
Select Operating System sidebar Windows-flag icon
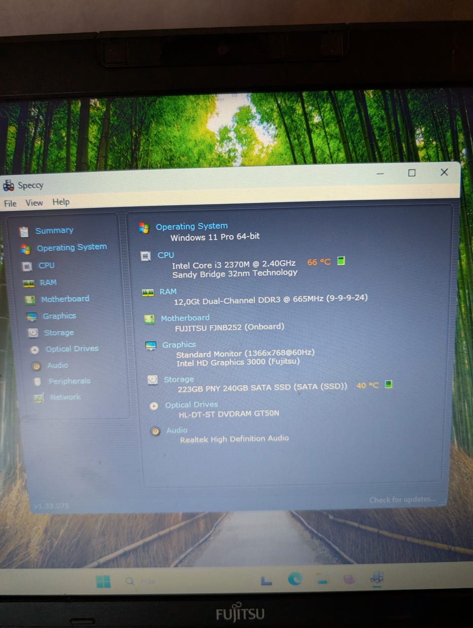26,249
